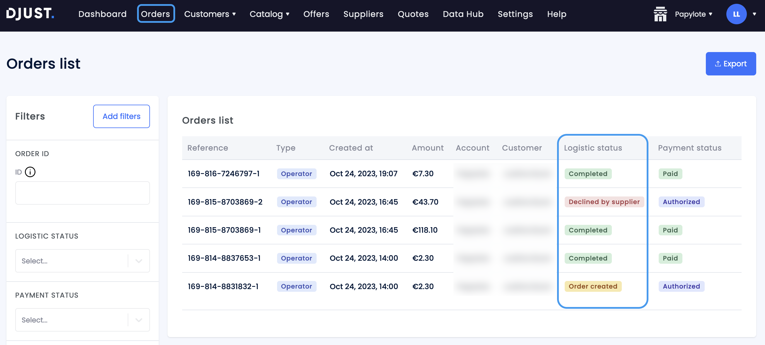This screenshot has height=345, width=765.
Task: Click the Authorized badge for order 169-815-8703869-2
Action: click(x=681, y=202)
